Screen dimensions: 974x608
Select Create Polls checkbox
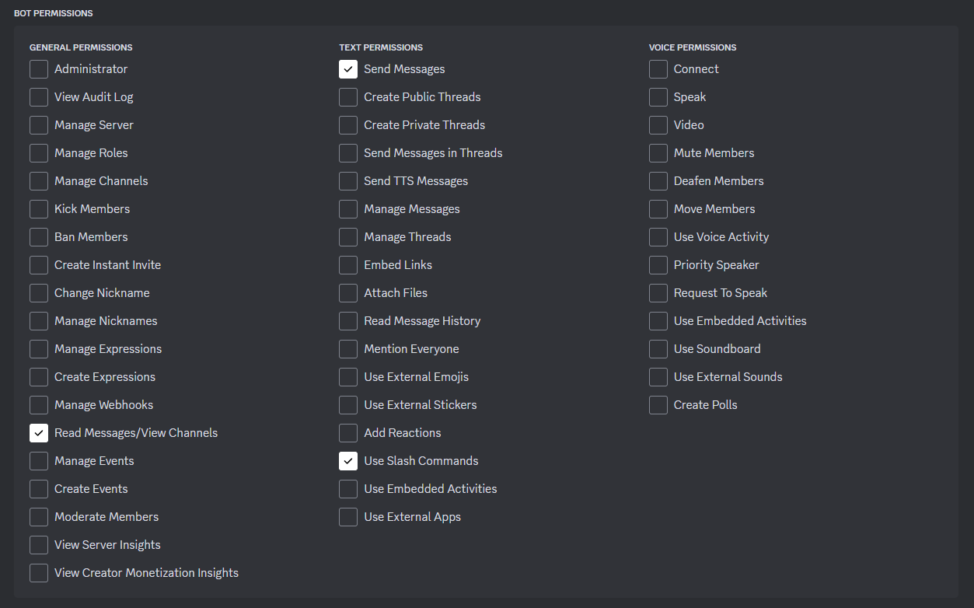coord(658,405)
